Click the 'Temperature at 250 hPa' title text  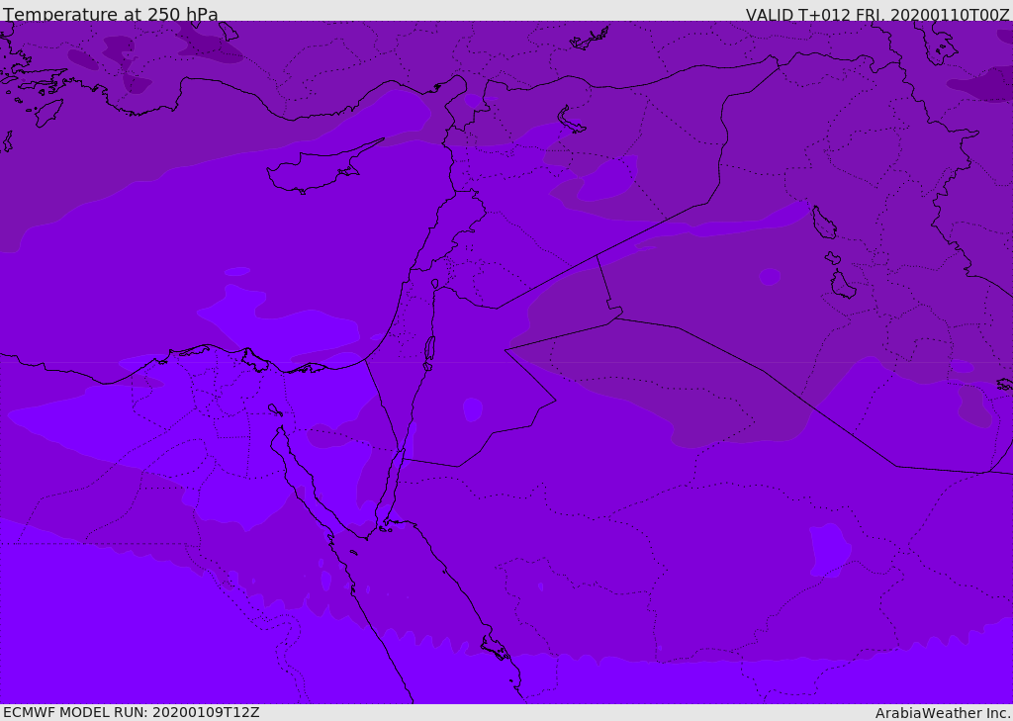111,14
